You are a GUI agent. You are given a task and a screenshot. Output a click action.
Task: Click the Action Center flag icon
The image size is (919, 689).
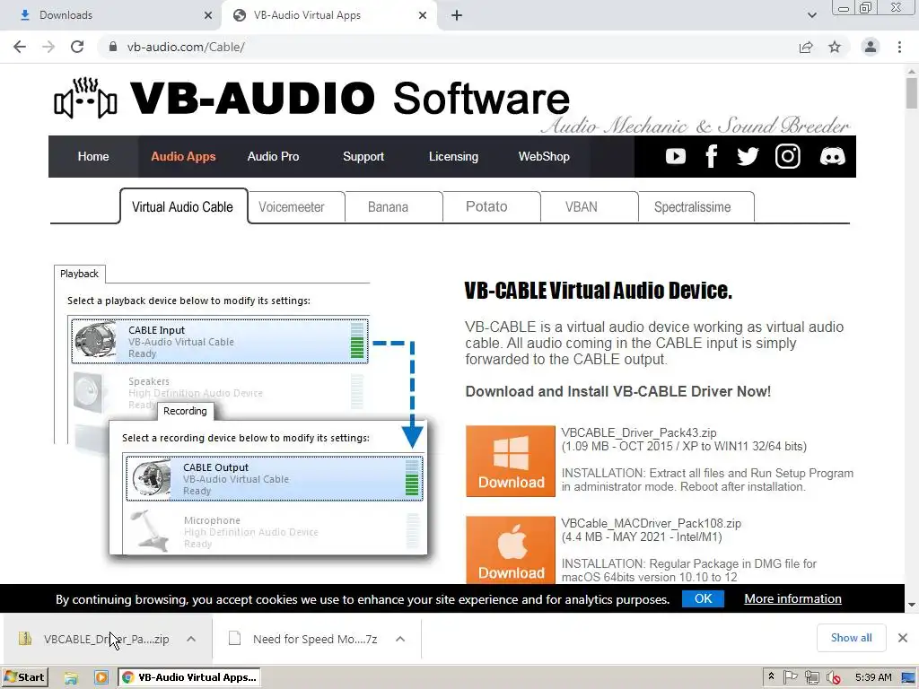coord(790,678)
